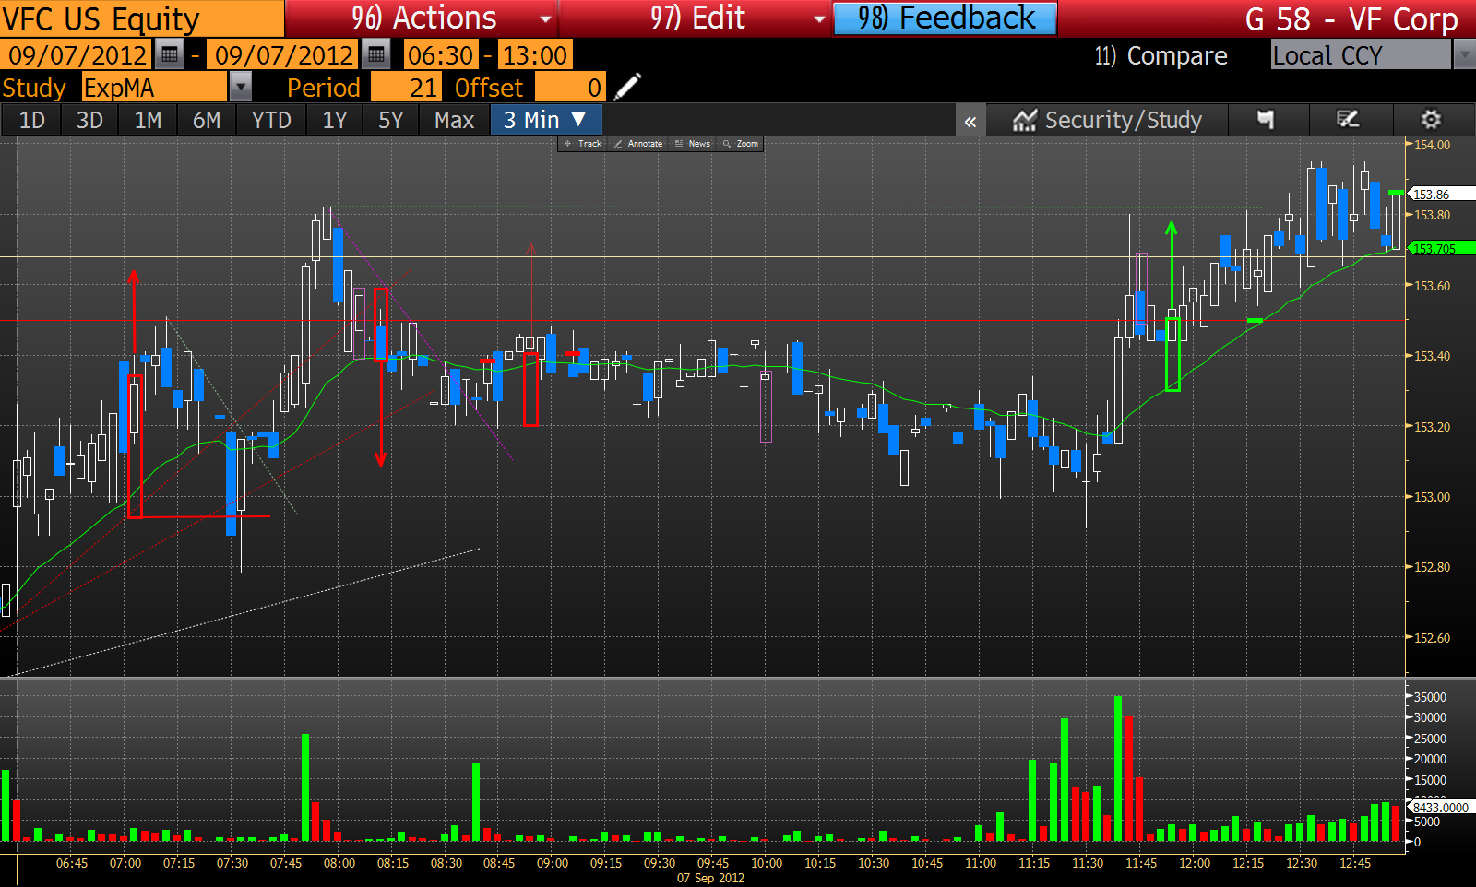The image size is (1476, 887).
Task: Click the 35000 volume axis label
Action: coord(1430,697)
